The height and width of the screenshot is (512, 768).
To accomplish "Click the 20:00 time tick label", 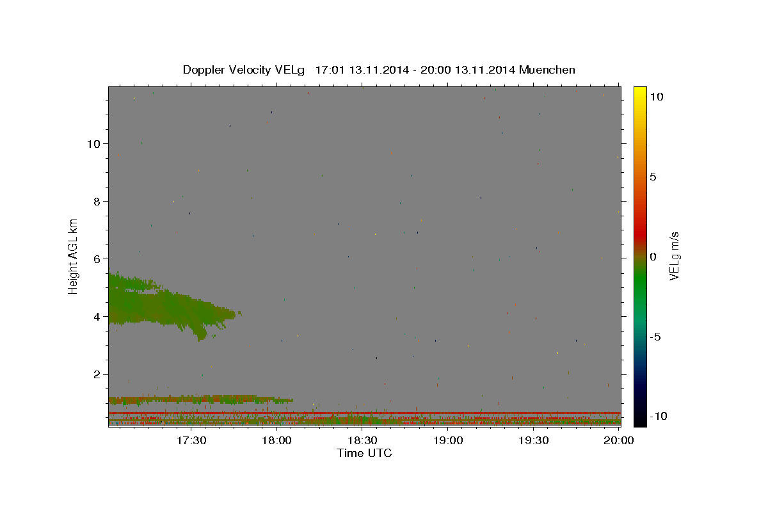I will (619, 440).
